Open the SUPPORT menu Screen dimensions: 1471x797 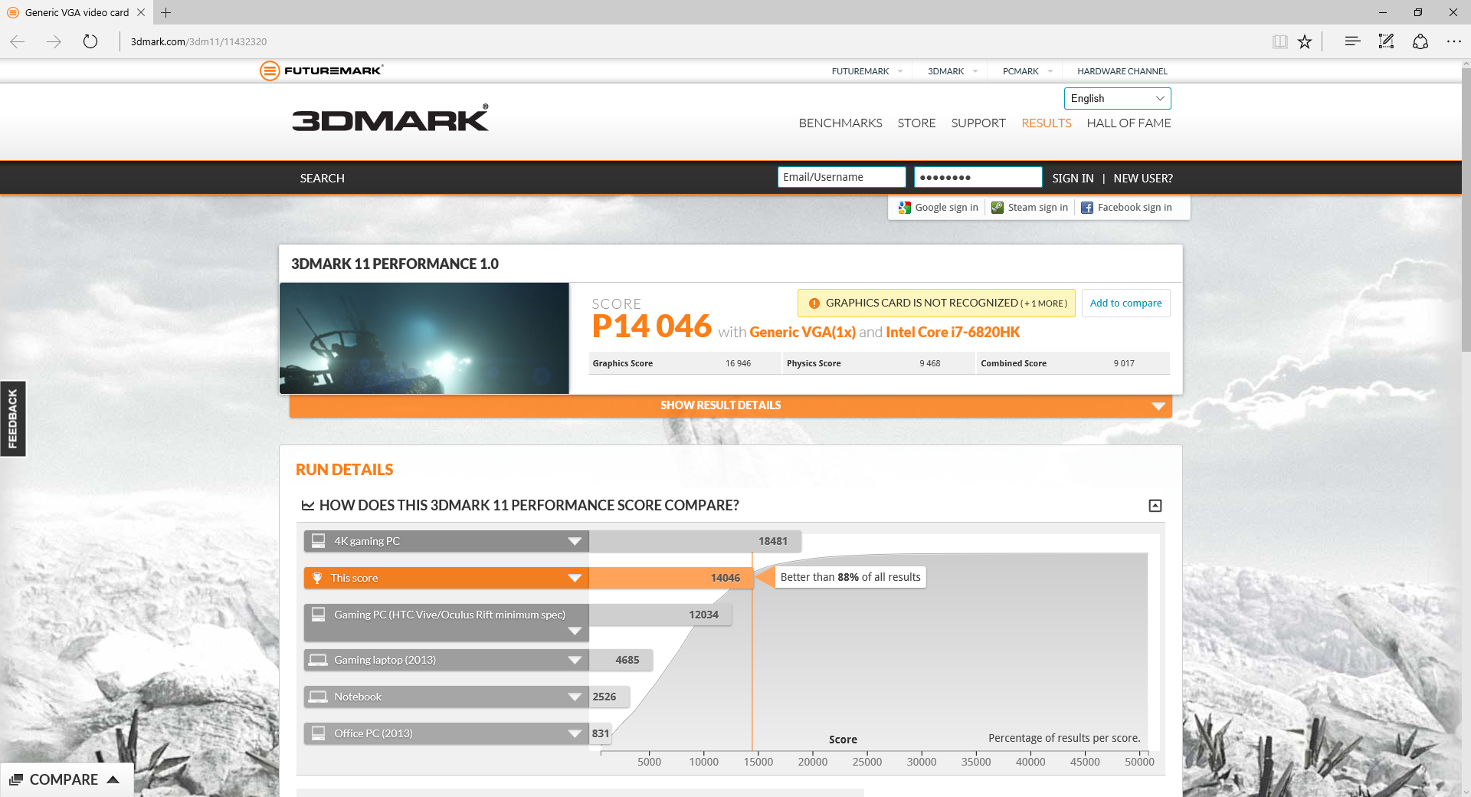point(978,123)
